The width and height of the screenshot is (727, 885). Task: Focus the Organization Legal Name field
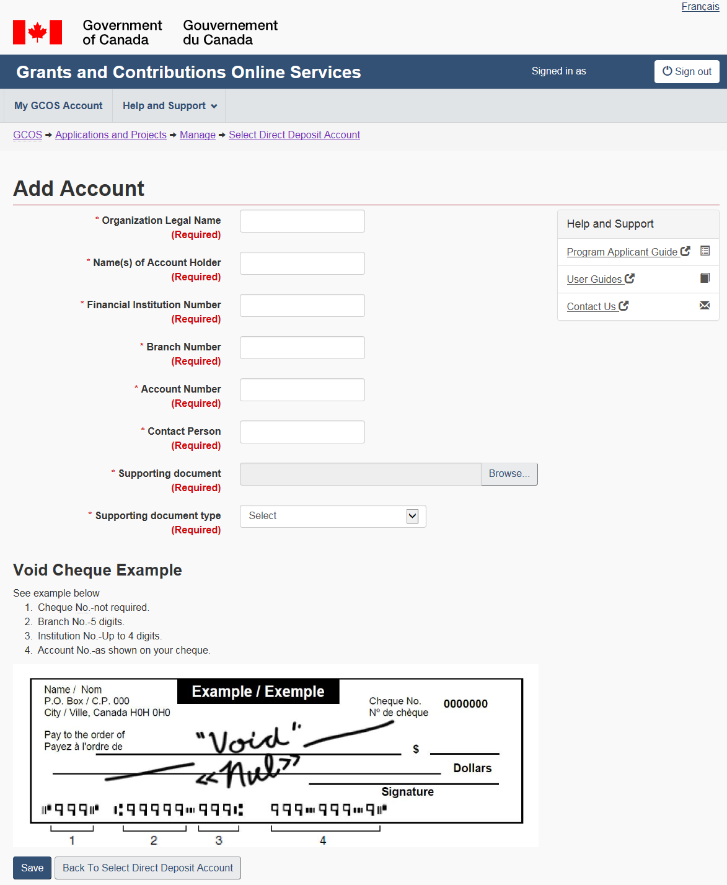(302, 221)
